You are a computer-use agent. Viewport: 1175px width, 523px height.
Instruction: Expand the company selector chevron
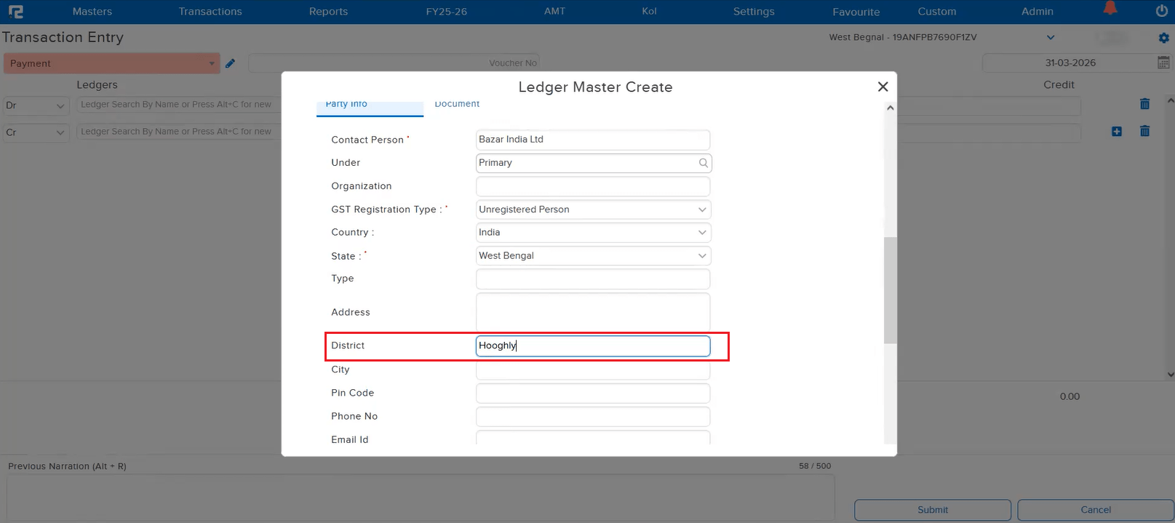click(1051, 37)
